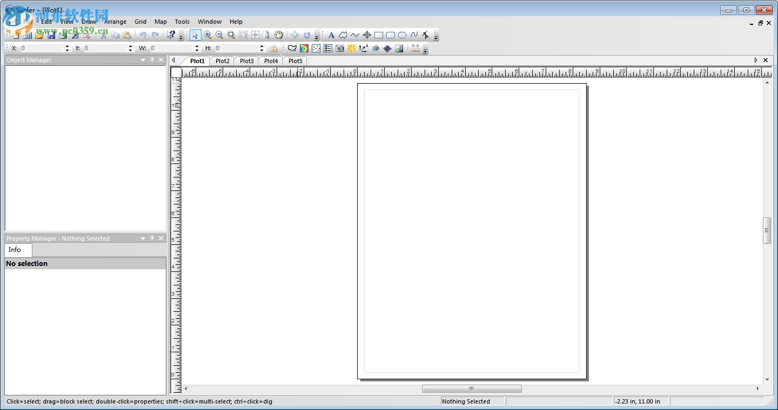The height and width of the screenshot is (410, 778).
Task: Expand the drawing toolbar options arrow
Action: point(437,37)
